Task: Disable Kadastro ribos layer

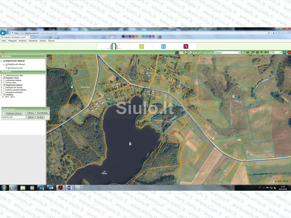Action: 4,78
